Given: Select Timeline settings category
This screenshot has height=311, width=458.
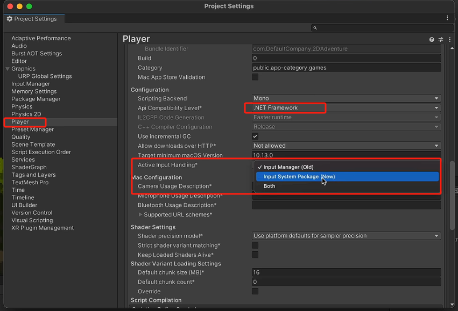Looking at the screenshot, I should tap(23, 197).
